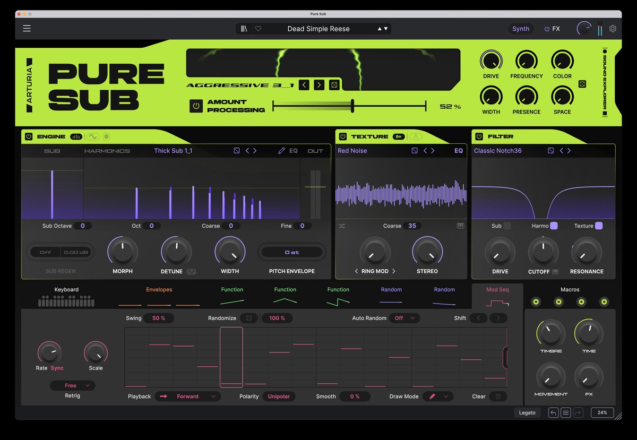This screenshot has width=637, height=440.
Task: Click the dice beside the Color knob
Action: coord(582,84)
